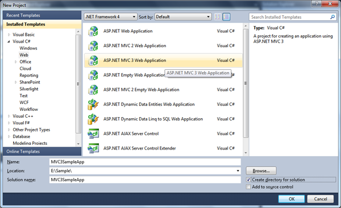341x208 pixels.
Task: Open the Location path dropdown arrow
Action: (238, 171)
